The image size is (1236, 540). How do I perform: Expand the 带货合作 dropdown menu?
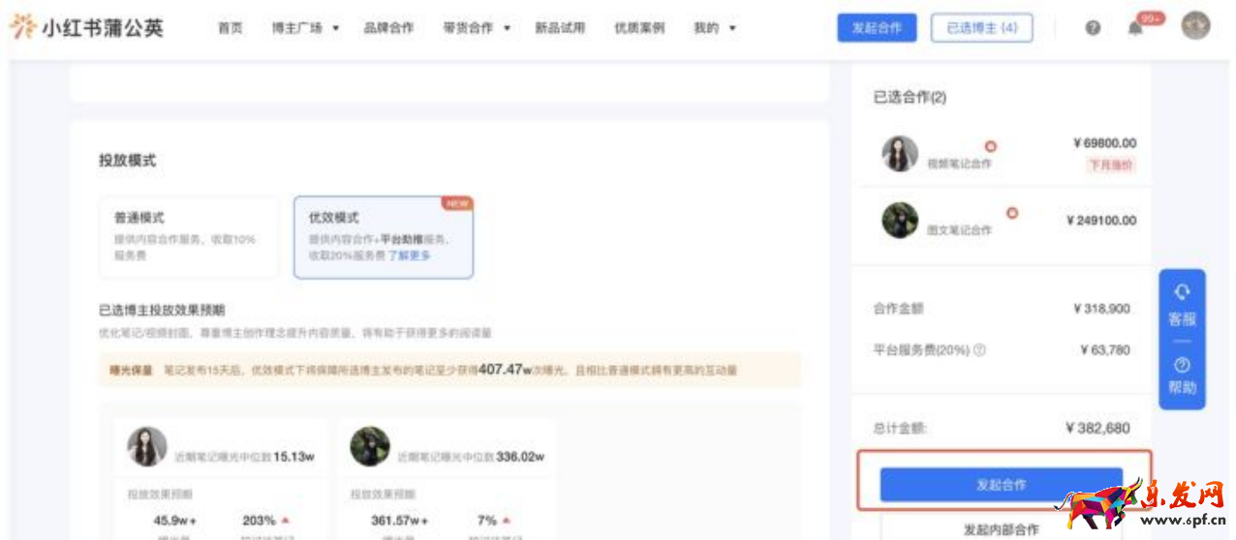click(x=477, y=28)
